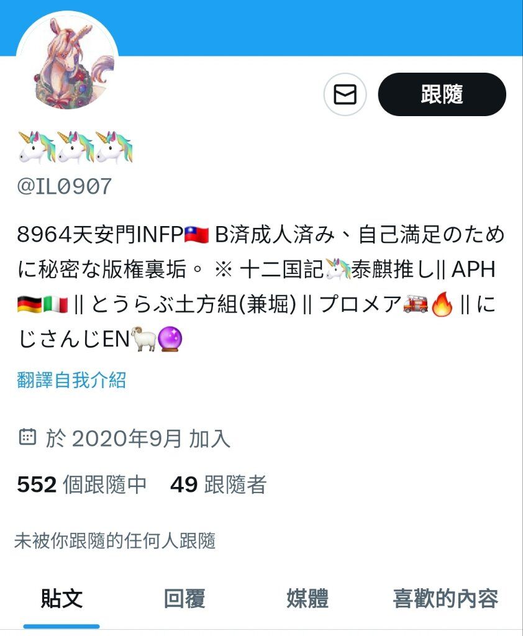523x636 pixels.
Task: Click the triple unicorn display name
Action: 75,147
